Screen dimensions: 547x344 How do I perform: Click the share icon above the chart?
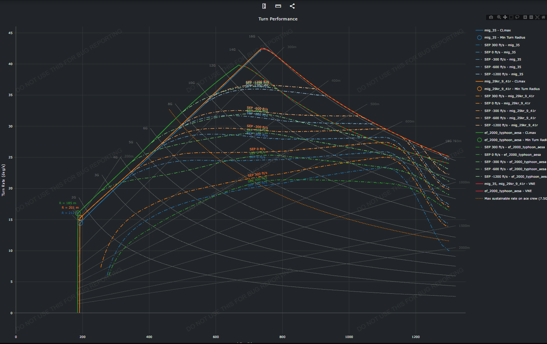pyautogui.click(x=292, y=6)
